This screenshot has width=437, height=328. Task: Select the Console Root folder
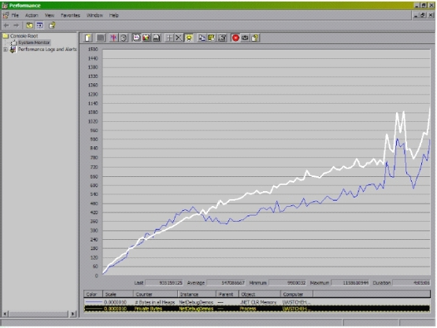[24, 36]
